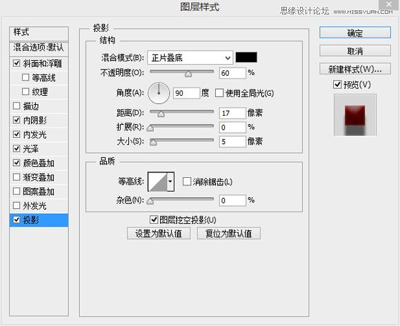The width and height of the screenshot is (400, 326).
Task: Click the 取消 cancel button
Action: (355, 51)
